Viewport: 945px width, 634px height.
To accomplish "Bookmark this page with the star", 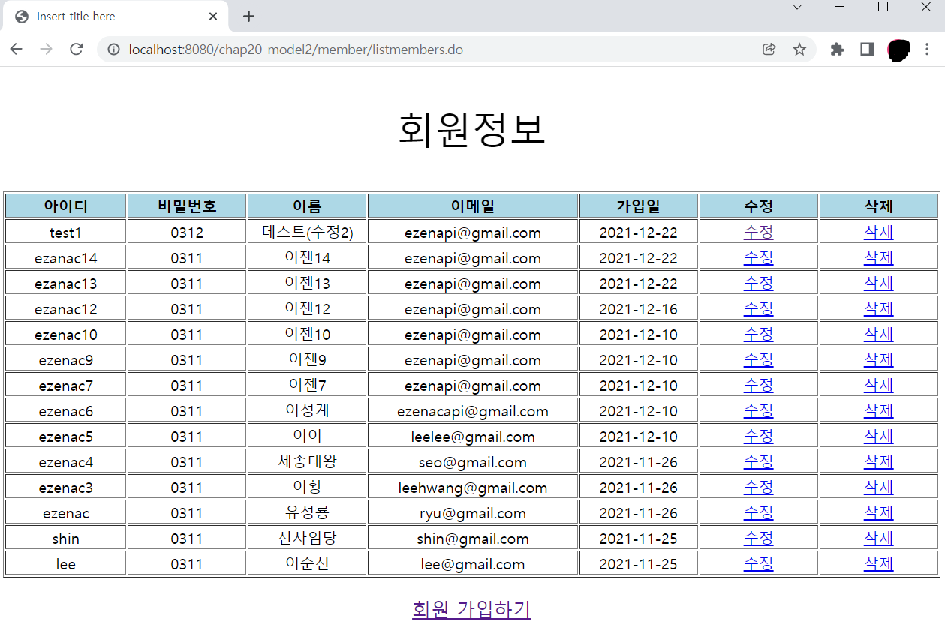I will click(799, 50).
